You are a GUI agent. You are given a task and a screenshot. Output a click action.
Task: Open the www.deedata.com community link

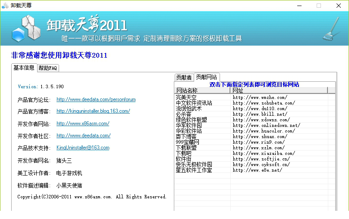pos(83,136)
